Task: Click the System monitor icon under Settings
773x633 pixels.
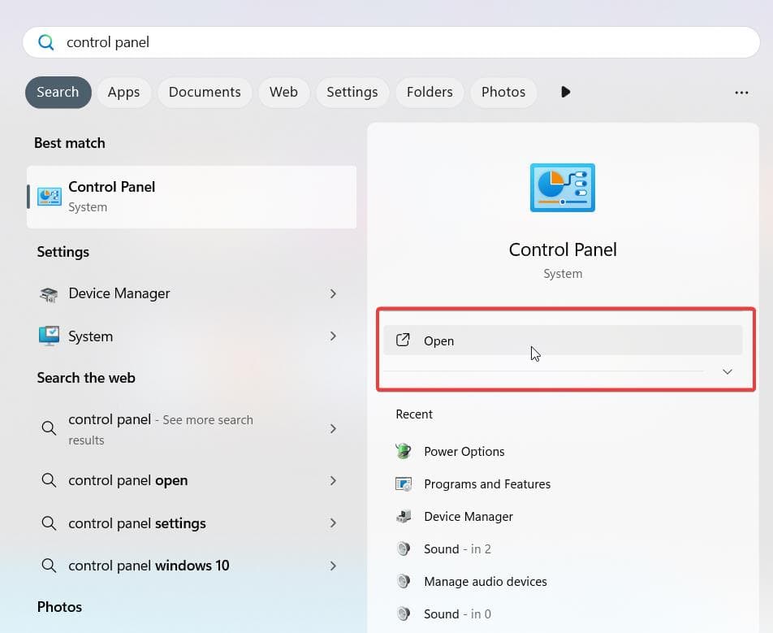Action: (49, 336)
